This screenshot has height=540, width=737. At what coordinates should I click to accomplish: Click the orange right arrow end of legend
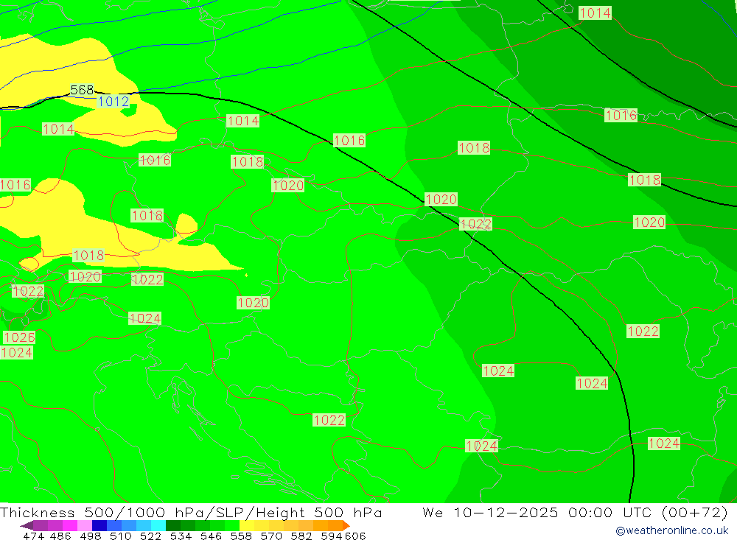pyautogui.click(x=346, y=525)
